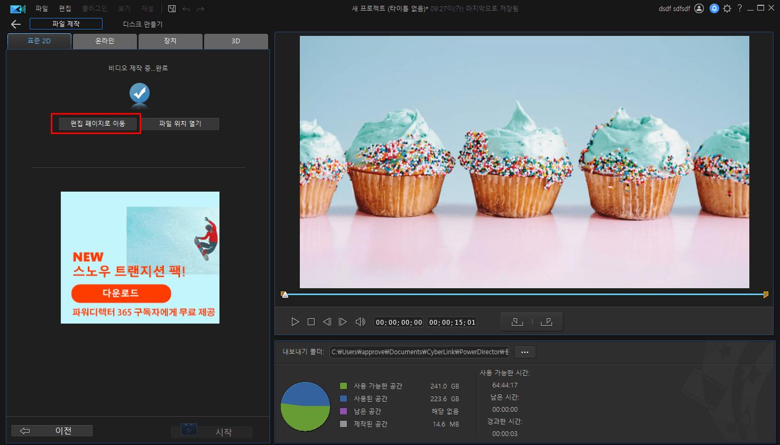Step to the previous frame
Viewport: 780px width, 445px height.
tap(327, 322)
